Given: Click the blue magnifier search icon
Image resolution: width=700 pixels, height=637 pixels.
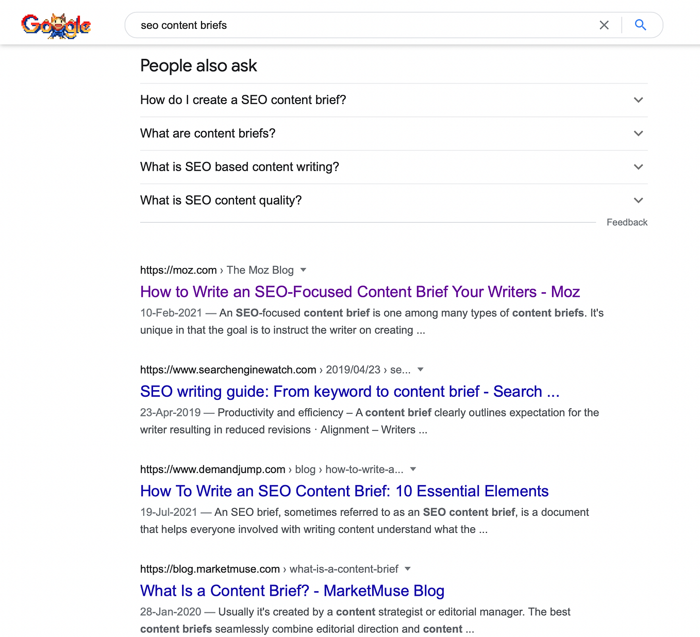Looking at the screenshot, I should point(640,25).
